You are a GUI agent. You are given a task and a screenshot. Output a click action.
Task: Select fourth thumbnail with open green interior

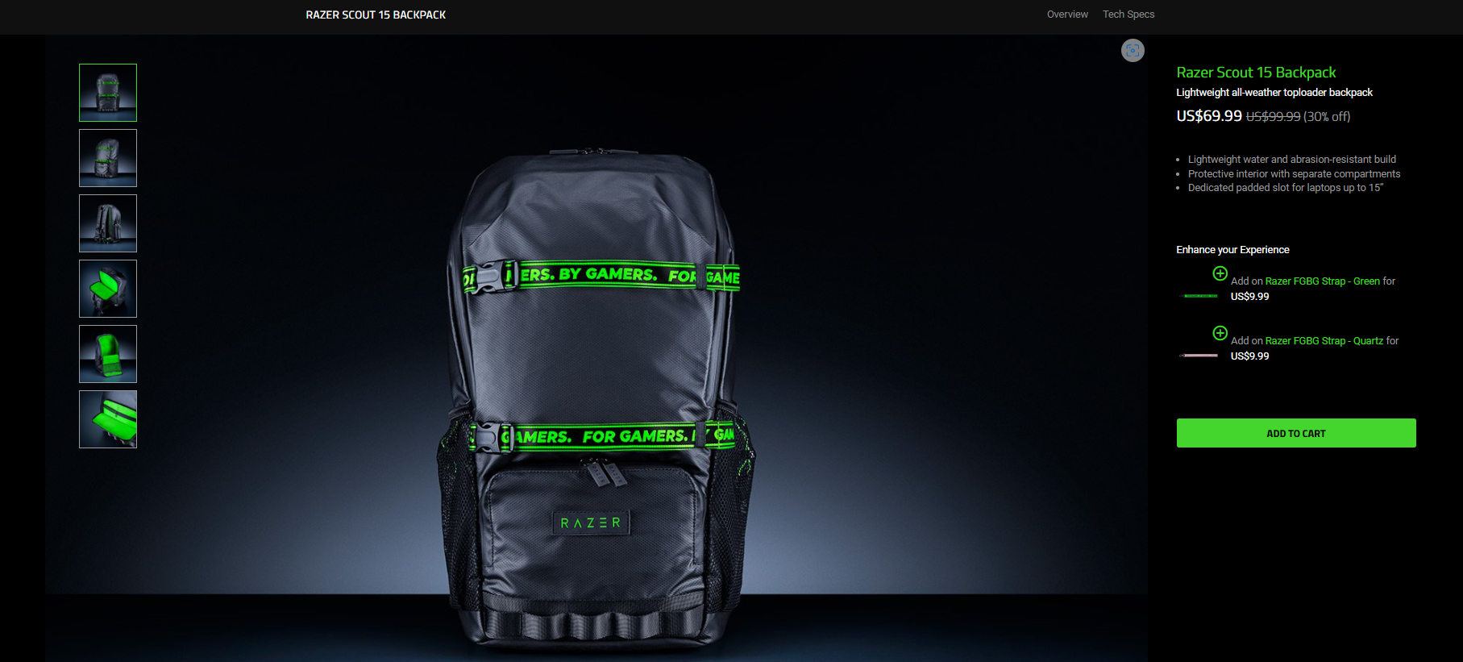[108, 289]
